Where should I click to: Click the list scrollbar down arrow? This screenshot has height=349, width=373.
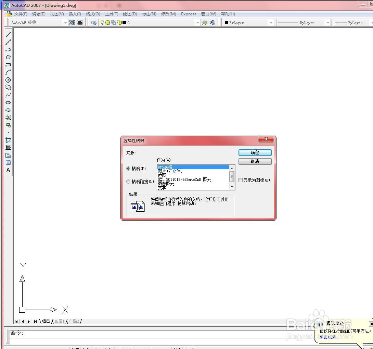coord(232,187)
